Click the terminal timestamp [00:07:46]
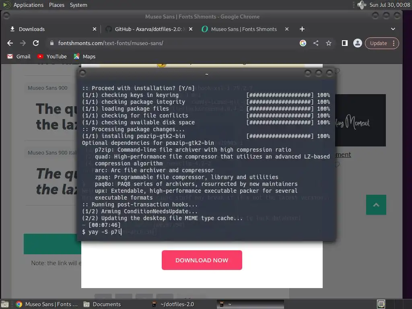 click(x=104, y=225)
